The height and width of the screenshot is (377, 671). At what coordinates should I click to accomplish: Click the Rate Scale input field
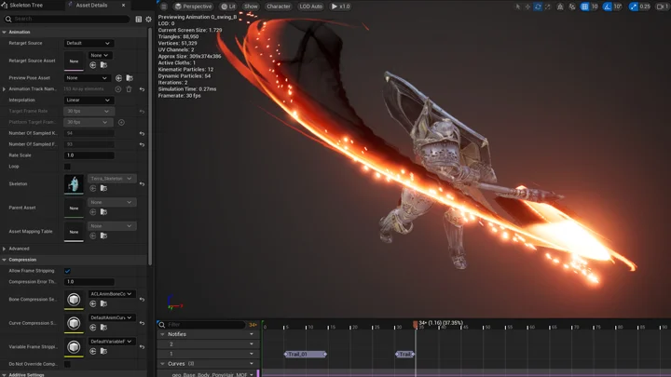(x=89, y=155)
